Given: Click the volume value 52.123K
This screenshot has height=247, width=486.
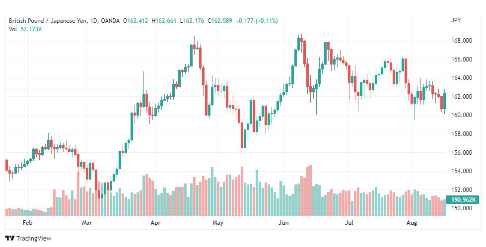Looking at the screenshot, I should coord(31,29).
